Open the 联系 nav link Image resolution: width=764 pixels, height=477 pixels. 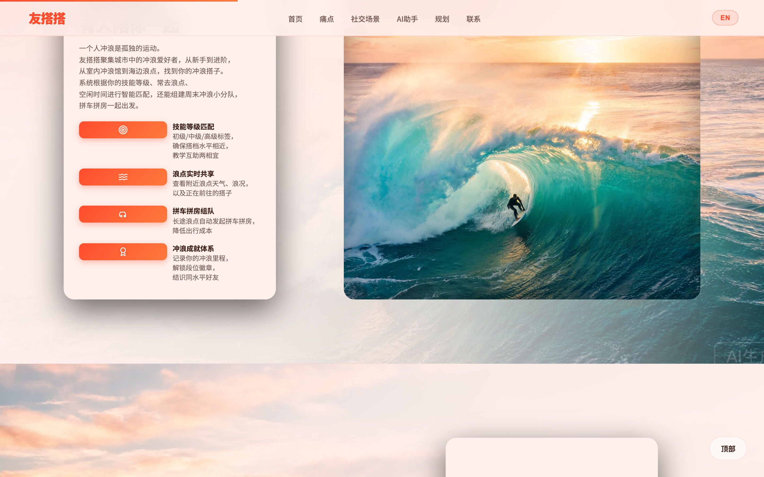[473, 19]
